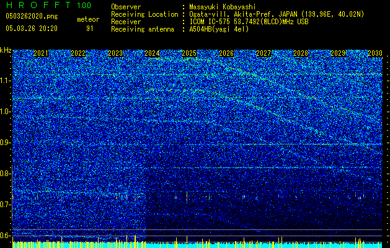Click the 0.6 kHz frequency label

tap(5, 236)
